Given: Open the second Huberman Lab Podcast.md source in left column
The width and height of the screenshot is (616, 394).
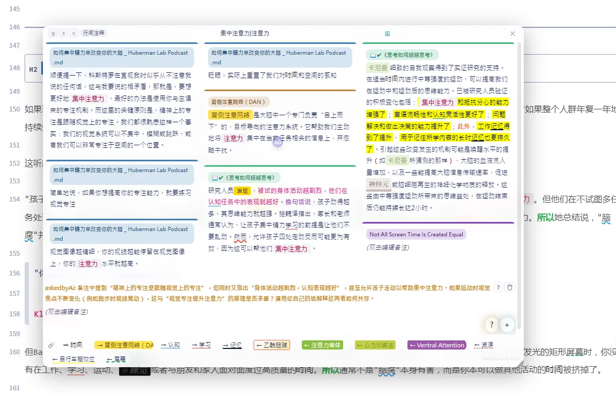Looking at the screenshot, I should coord(122,175).
